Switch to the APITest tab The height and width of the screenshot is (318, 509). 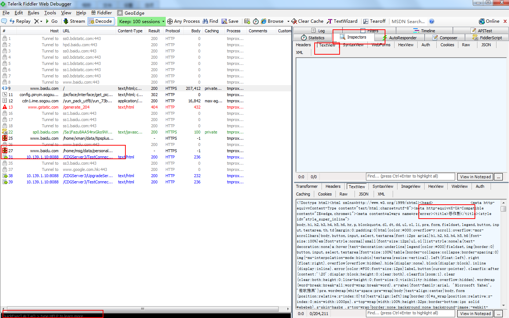(x=481, y=31)
